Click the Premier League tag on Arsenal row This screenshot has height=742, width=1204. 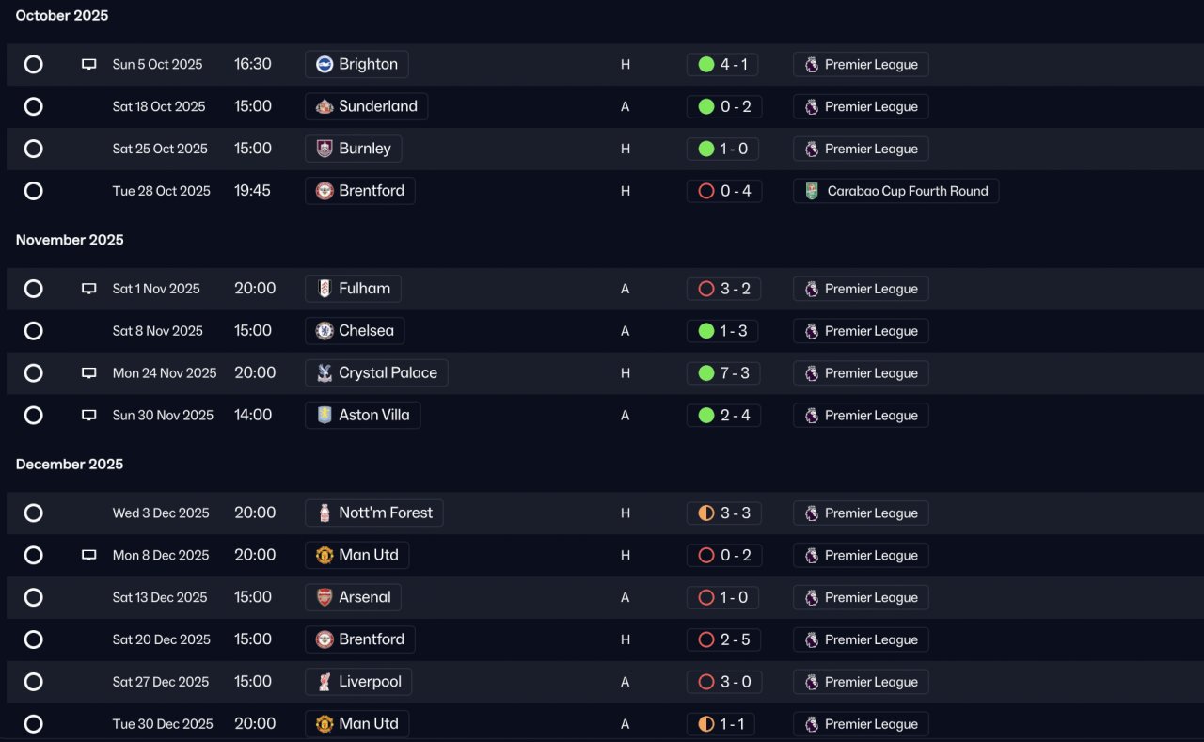[861, 597]
